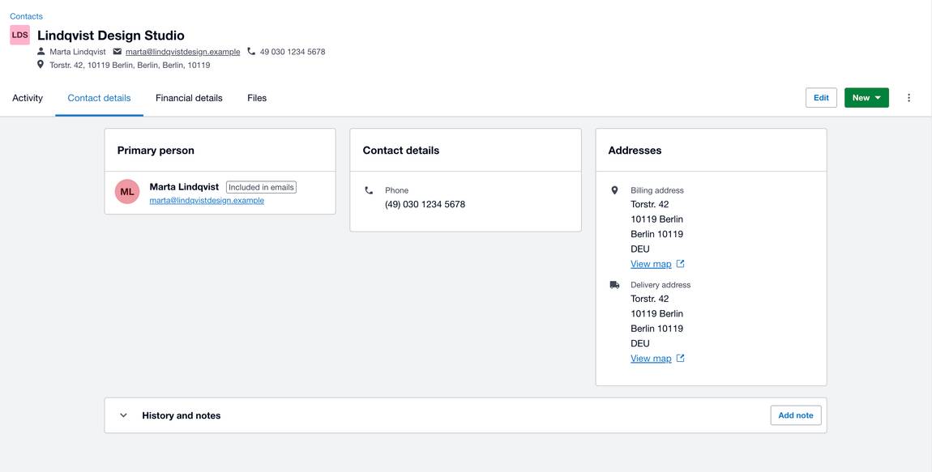This screenshot has width=932, height=472.
Task: Click the Add note button
Action: [x=796, y=415]
